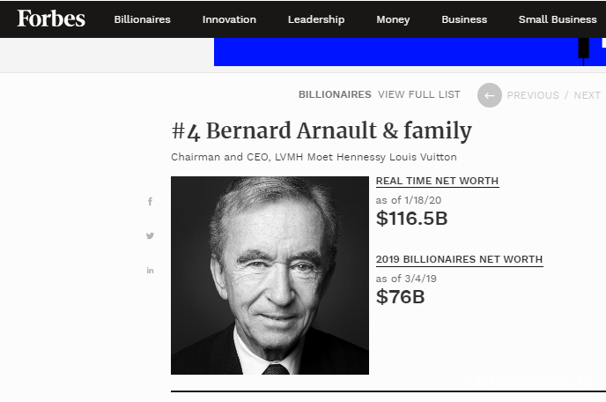Open the Innovation navigation menu
The width and height of the screenshot is (606, 402).
229,19
